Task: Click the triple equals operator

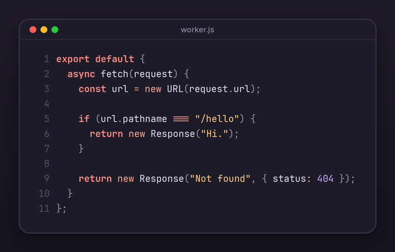Action: [181, 119]
